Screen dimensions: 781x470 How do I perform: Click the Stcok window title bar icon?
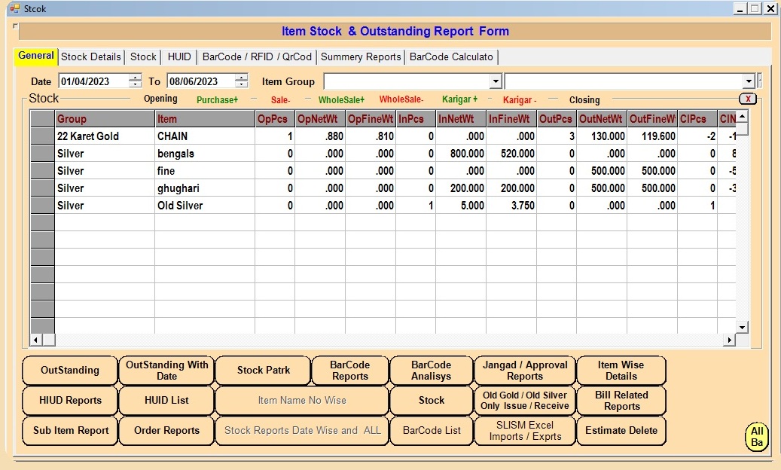click(x=14, y=8)
